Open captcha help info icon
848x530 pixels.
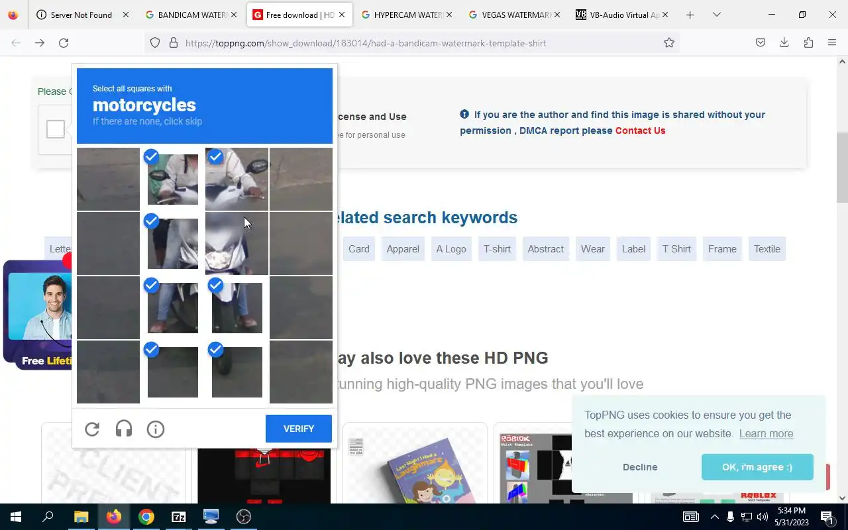(x=156, y=429)
